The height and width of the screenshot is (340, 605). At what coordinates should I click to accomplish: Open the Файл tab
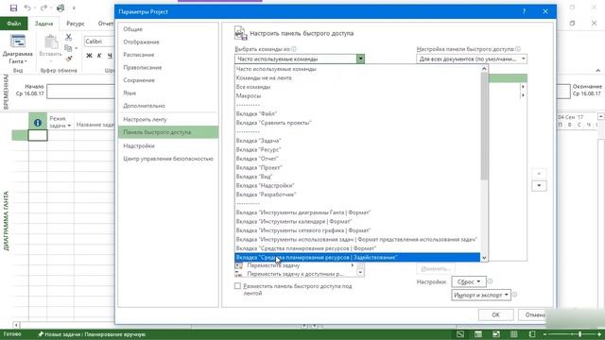point(14,24)
